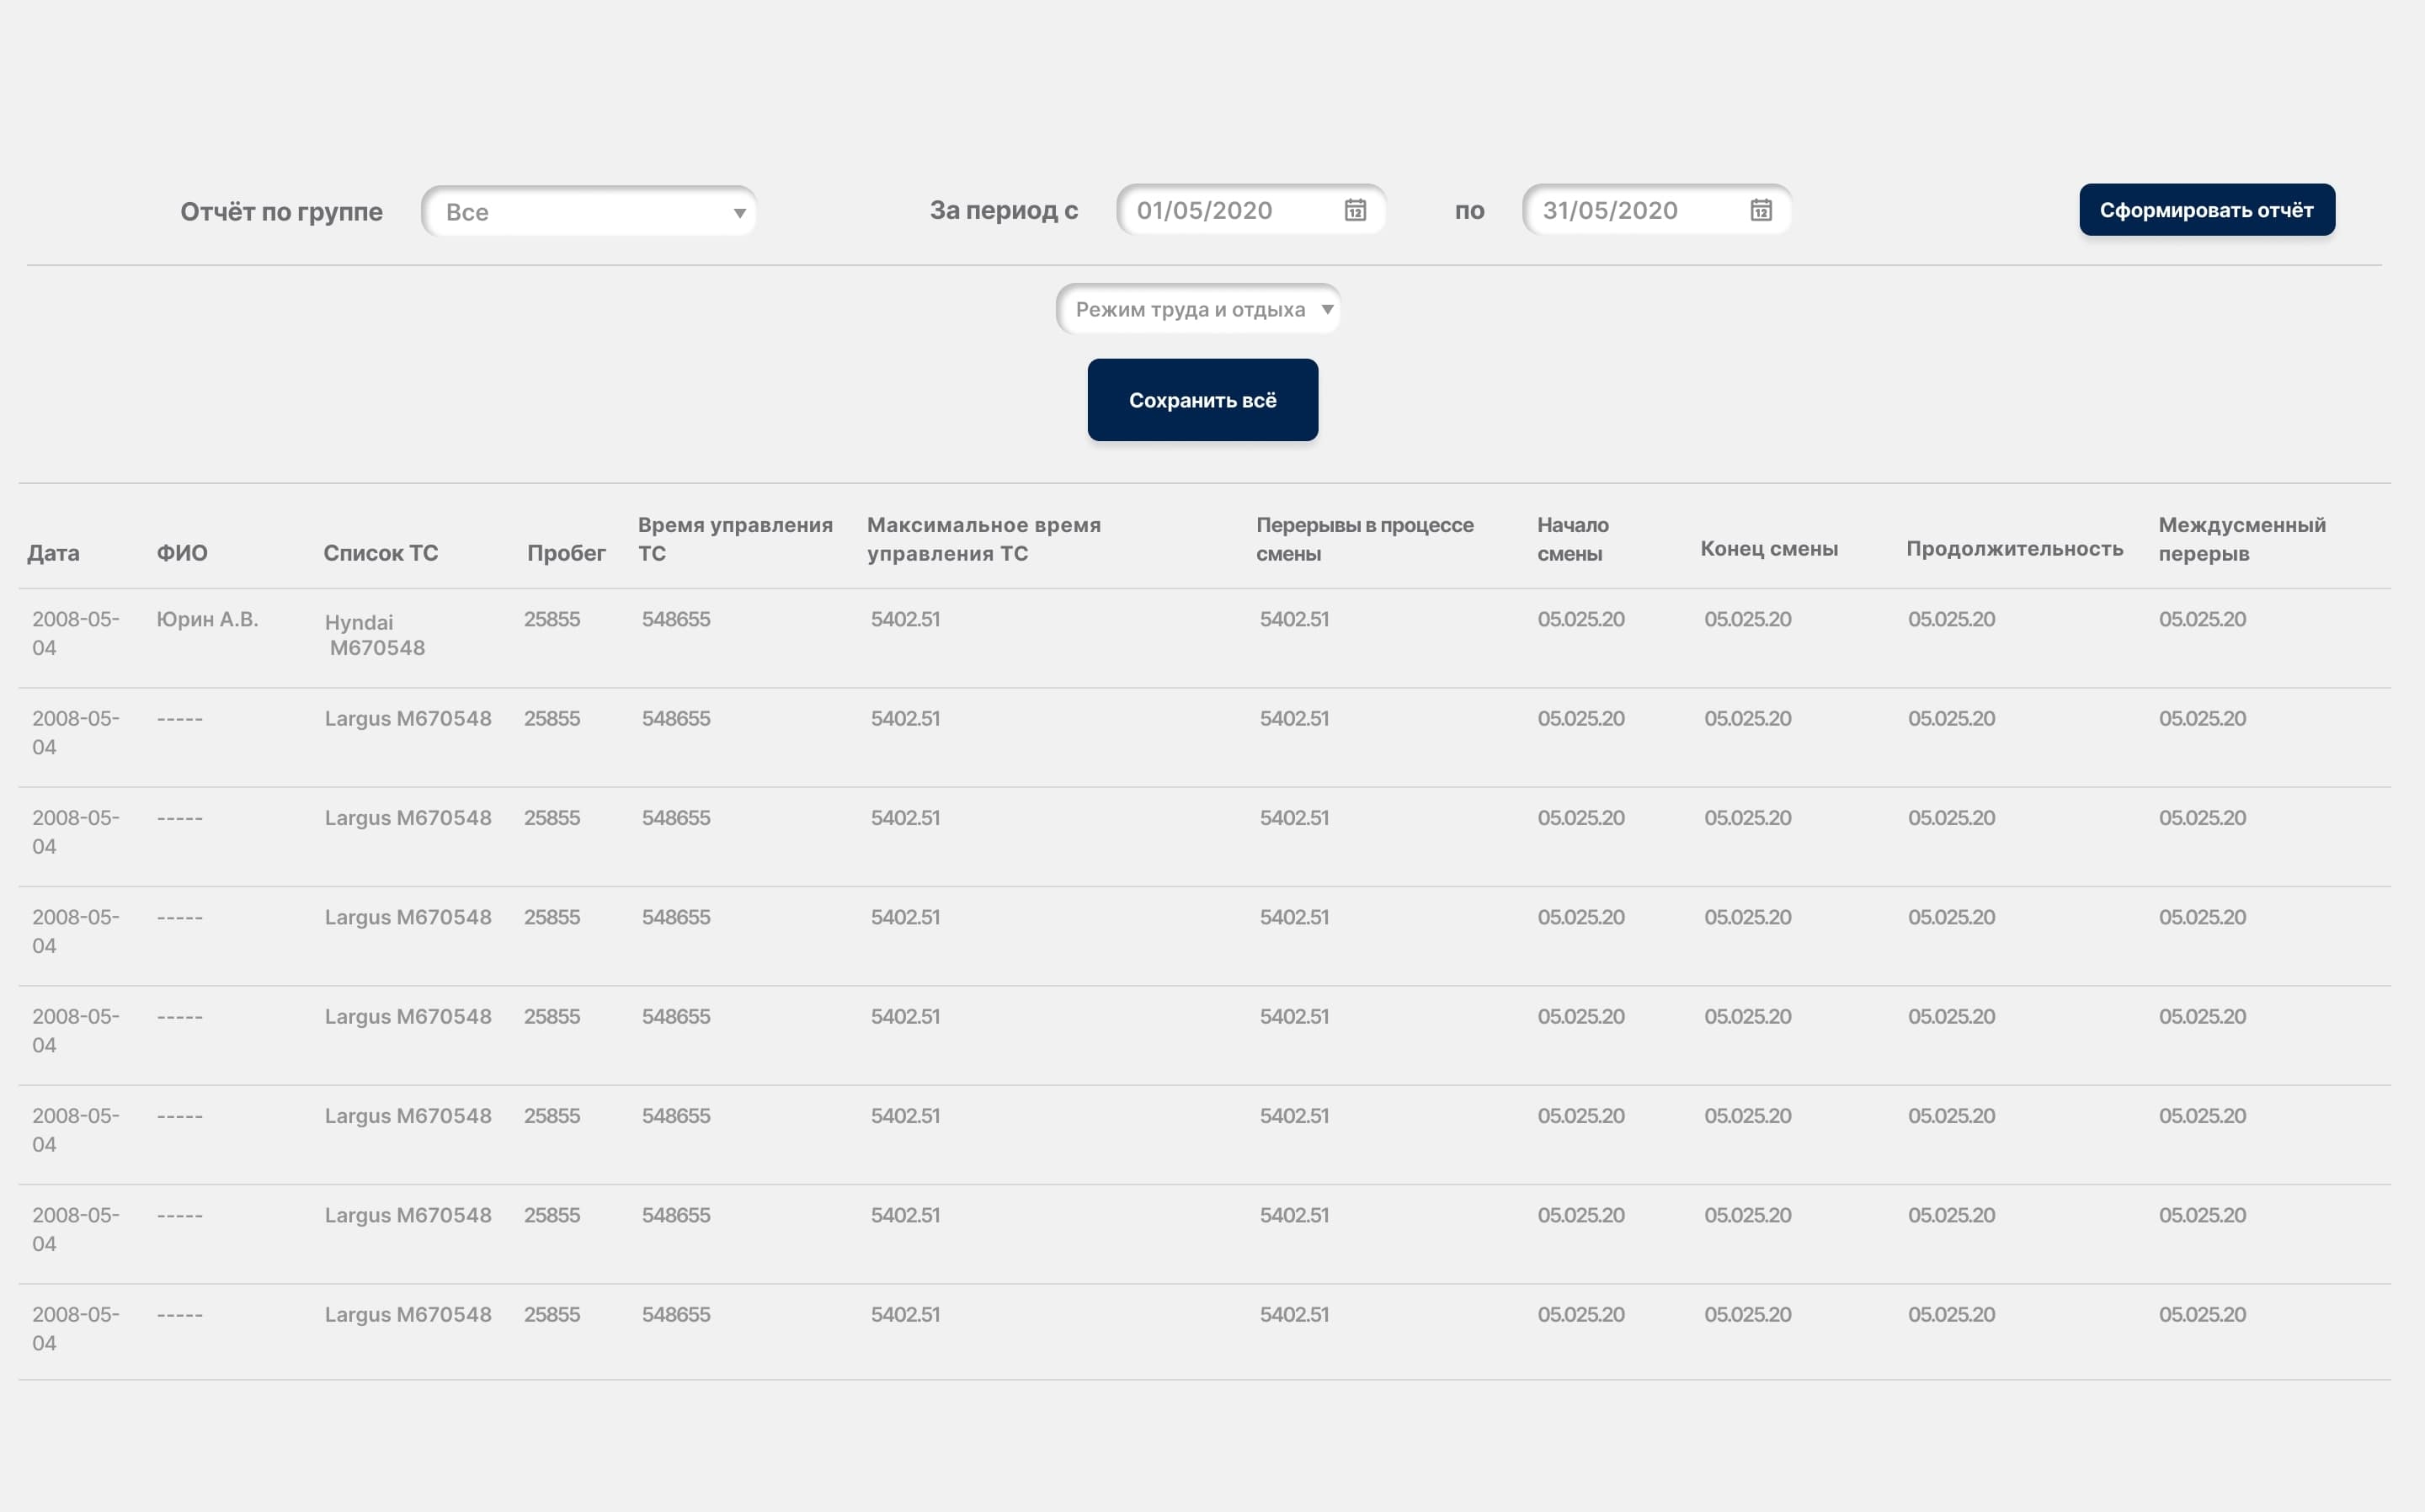Click mileage value 25855 in the first row

552,619
